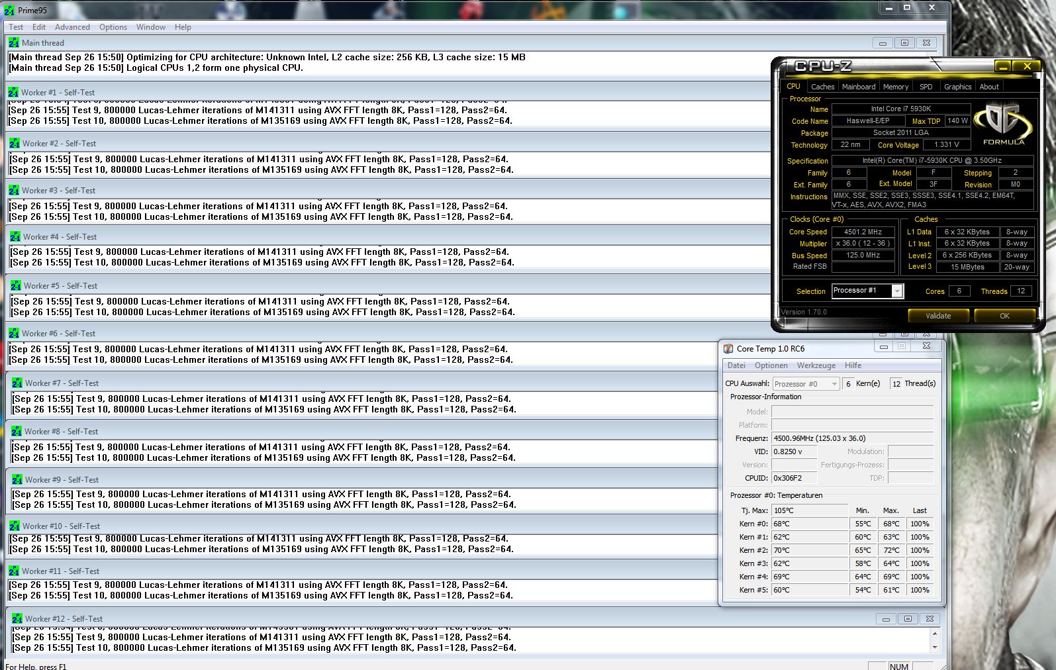Screen dimensions: 1056x670
Task: Click the Worker #11 window icon
Action: pyautogui.click(x=14, y=571)
